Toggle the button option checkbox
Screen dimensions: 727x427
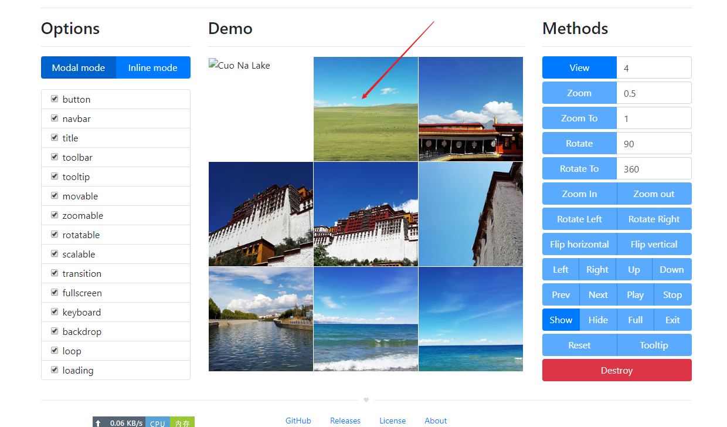pos(55,99)
